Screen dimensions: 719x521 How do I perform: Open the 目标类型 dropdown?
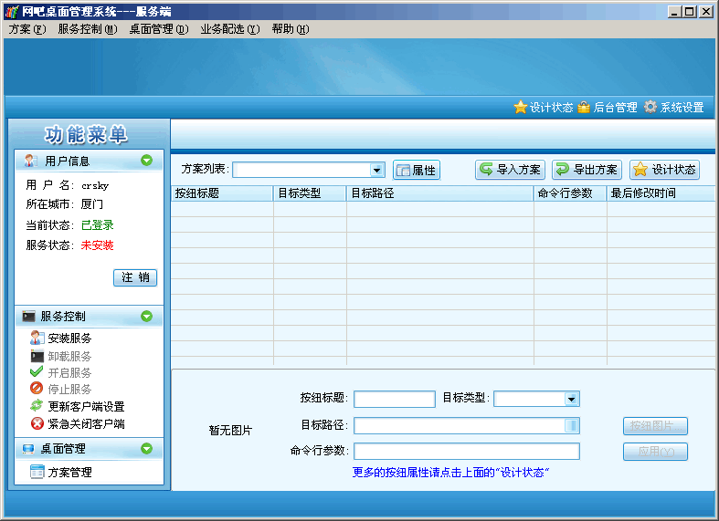571,399
